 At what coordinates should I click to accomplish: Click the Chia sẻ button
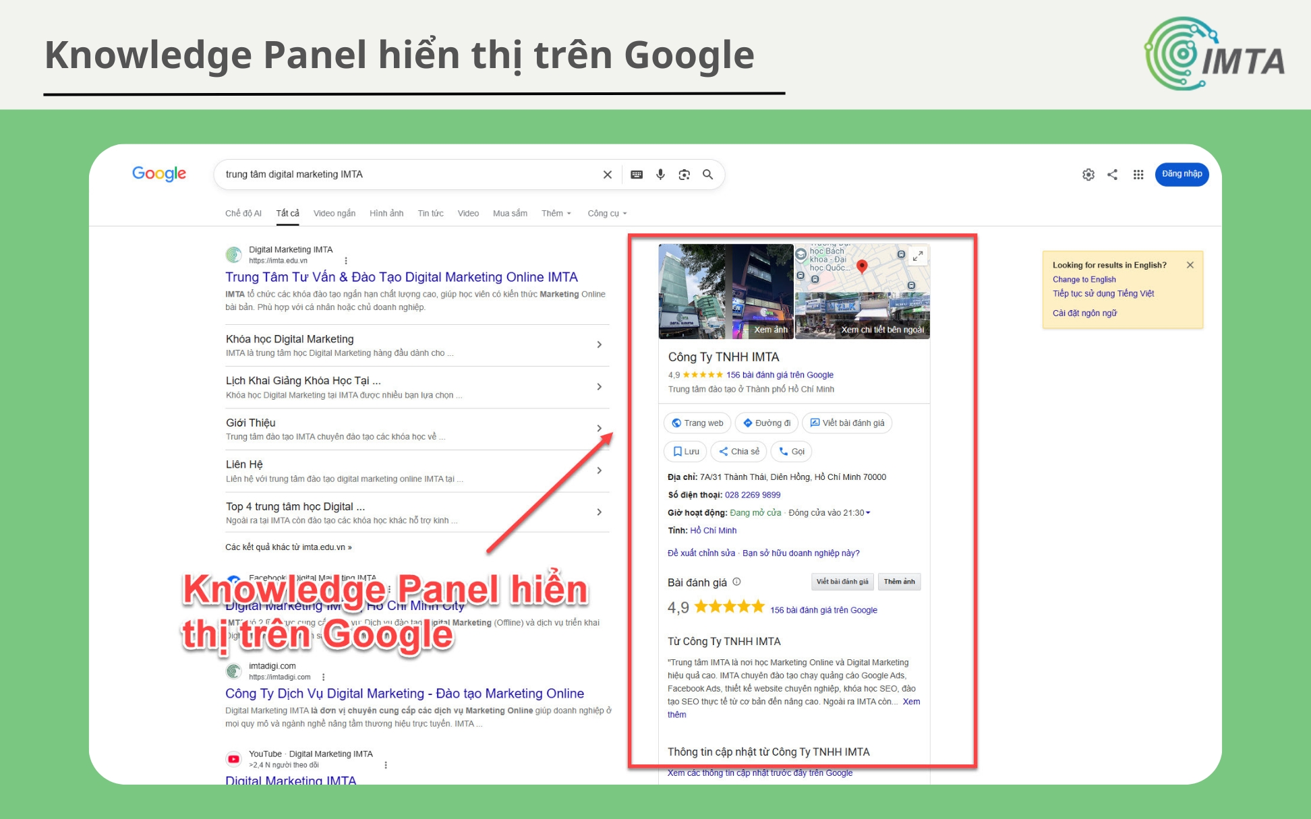[739, 452]
